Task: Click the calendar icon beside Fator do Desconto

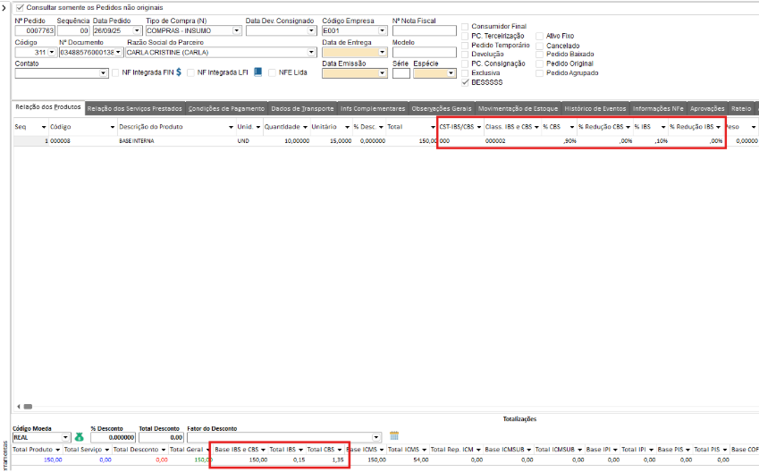Action: pyautogui.click(x=394, y=436)
